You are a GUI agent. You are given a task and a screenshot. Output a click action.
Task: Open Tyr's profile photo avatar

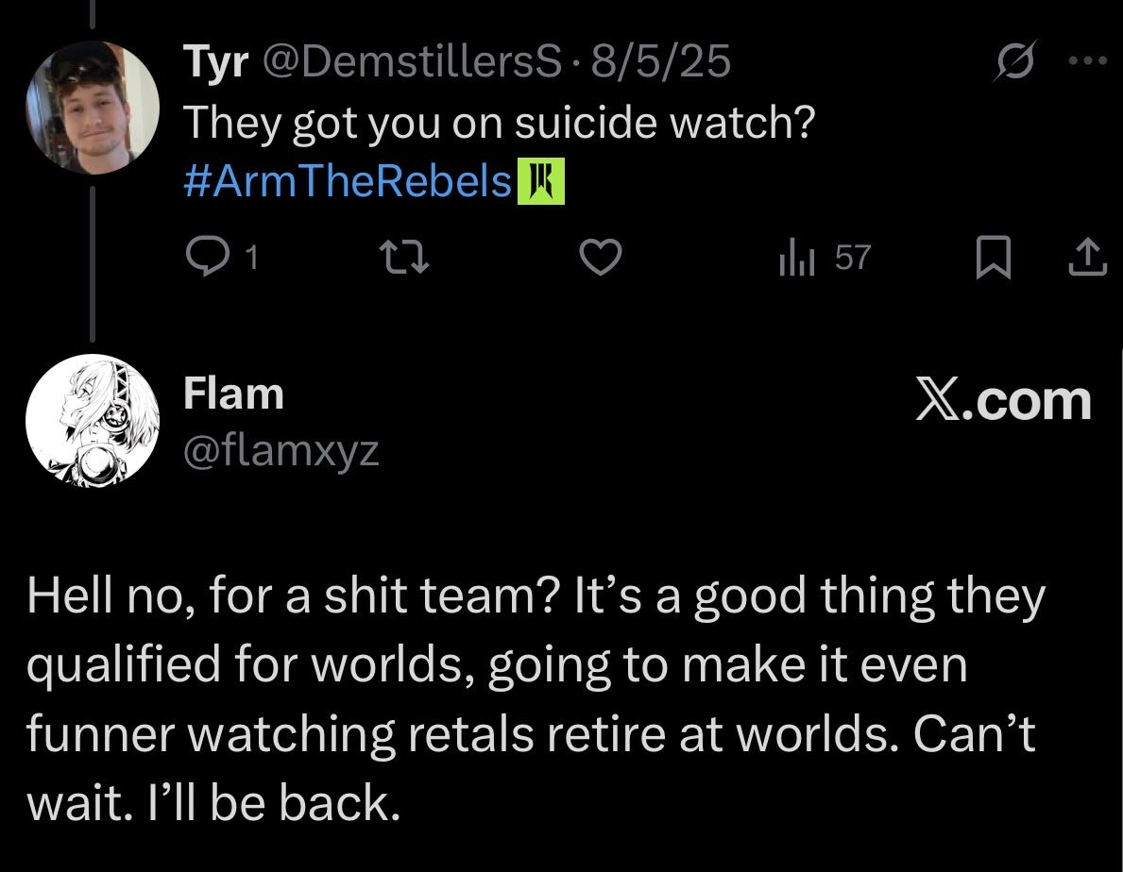click(x=93, y=109)
